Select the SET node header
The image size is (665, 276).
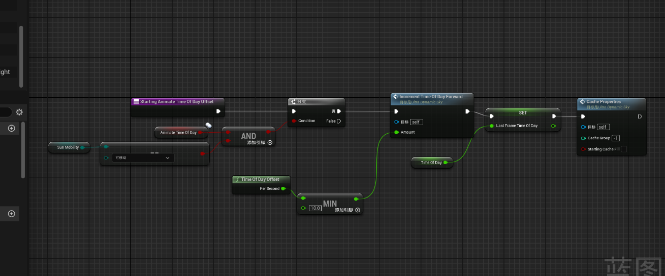pyautogui.click(x=523, y=112)
